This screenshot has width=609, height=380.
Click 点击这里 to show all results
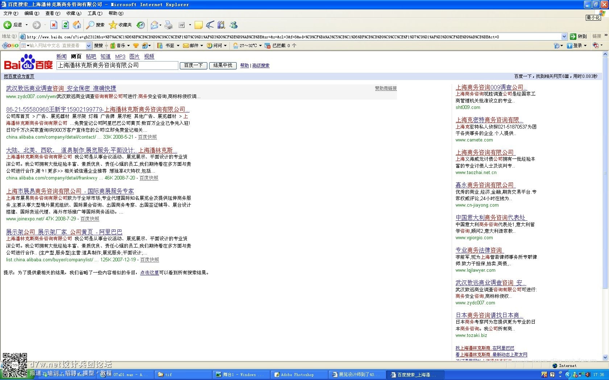click(149, 273)
